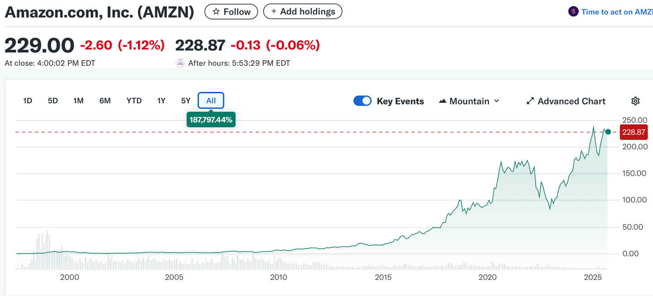Click the star icon in Follow button
Viewport: 653px width, 296px height.
pyautogui.click(x=216, y=12)
